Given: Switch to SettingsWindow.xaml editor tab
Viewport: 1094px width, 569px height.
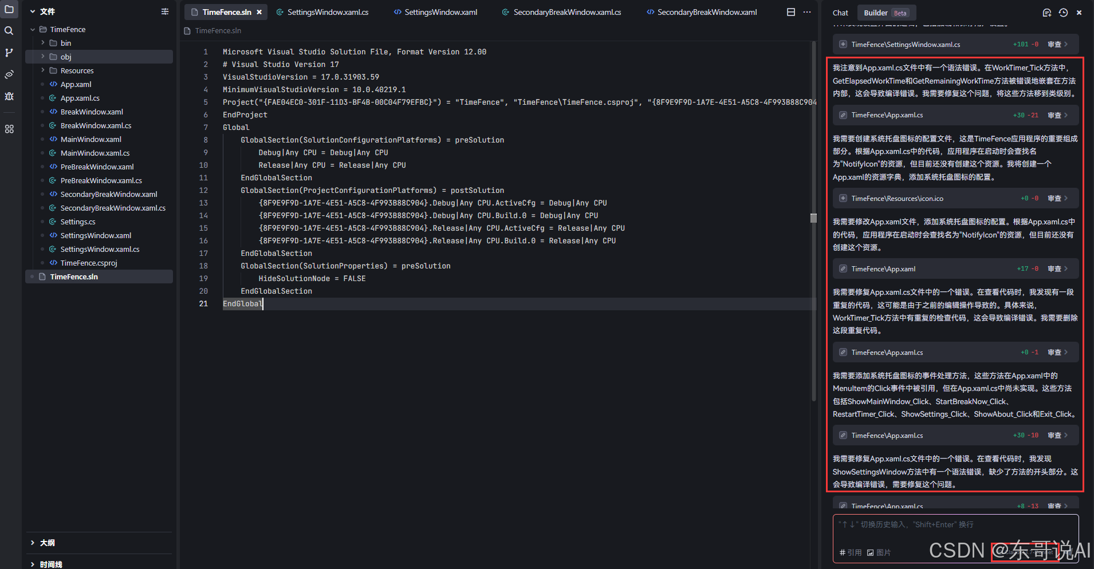Looking at the screenshot, I should (435, 12).
